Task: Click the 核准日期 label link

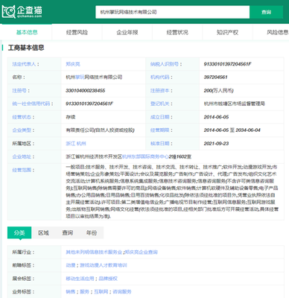Action: 159,144
